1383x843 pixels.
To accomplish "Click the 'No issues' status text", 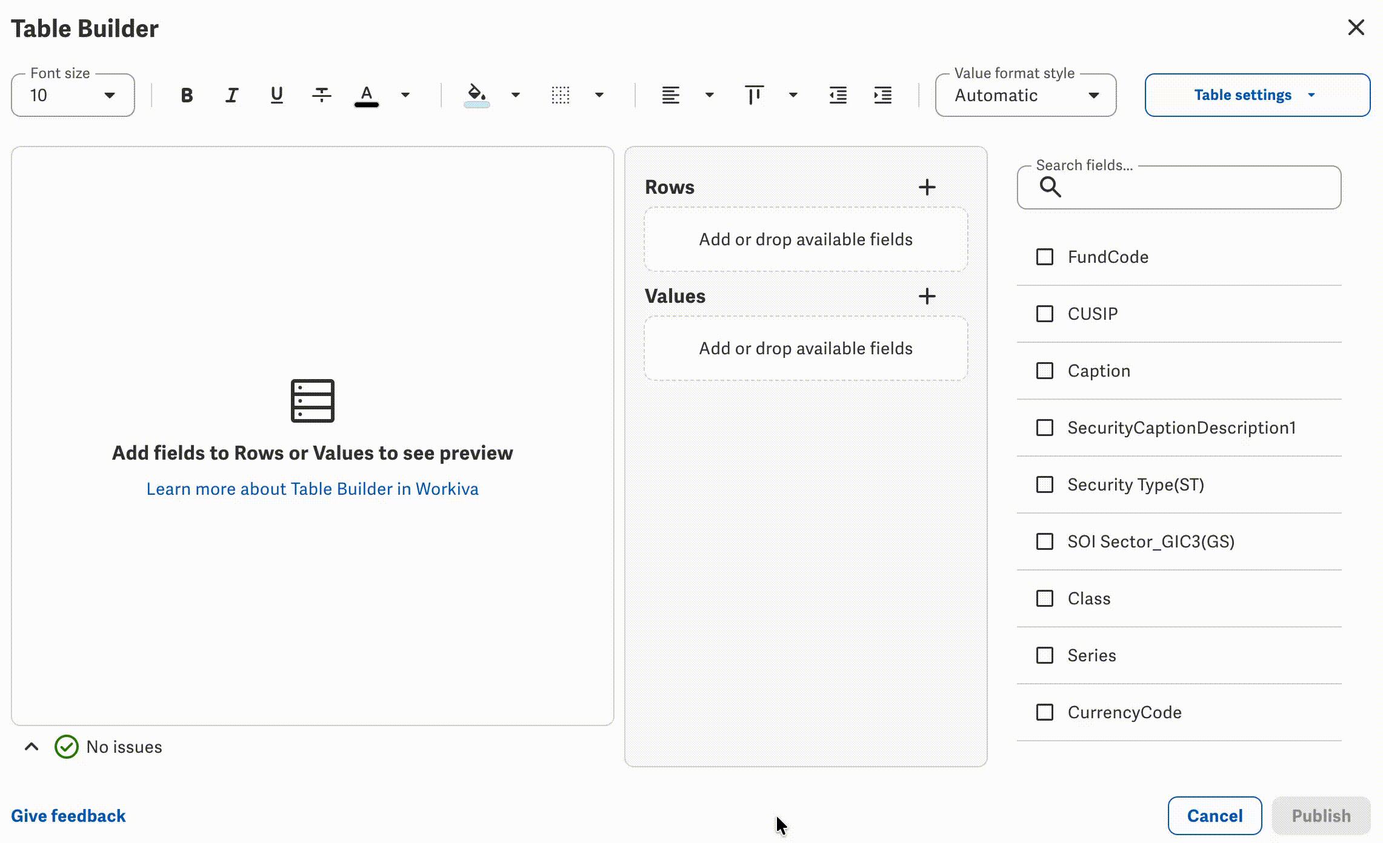I will click(124, 747).
